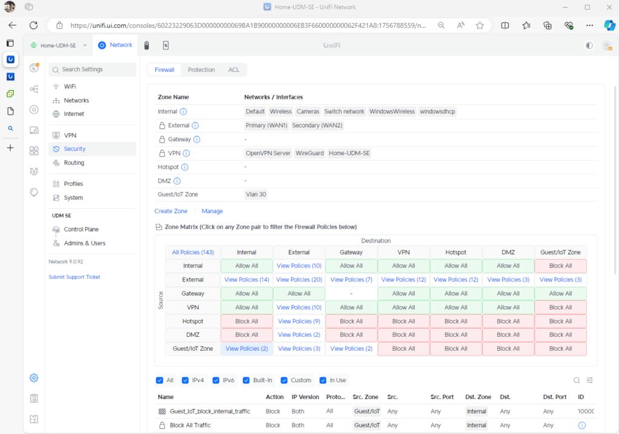Open a new tab with the plus icon
The image size is (619, 434).
pyautogui.click(x=10, y=148)
